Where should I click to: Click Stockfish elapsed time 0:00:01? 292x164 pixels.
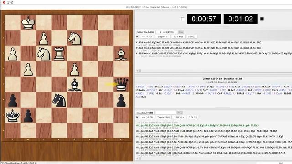193,117
